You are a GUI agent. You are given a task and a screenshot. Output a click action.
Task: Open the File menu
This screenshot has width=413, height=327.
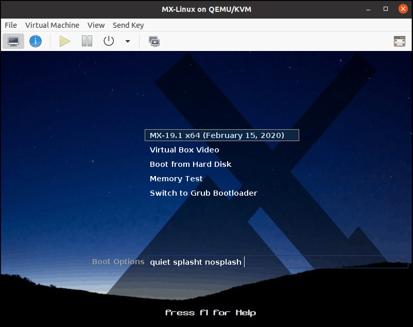pyautogui.click(x=11, y=25)
